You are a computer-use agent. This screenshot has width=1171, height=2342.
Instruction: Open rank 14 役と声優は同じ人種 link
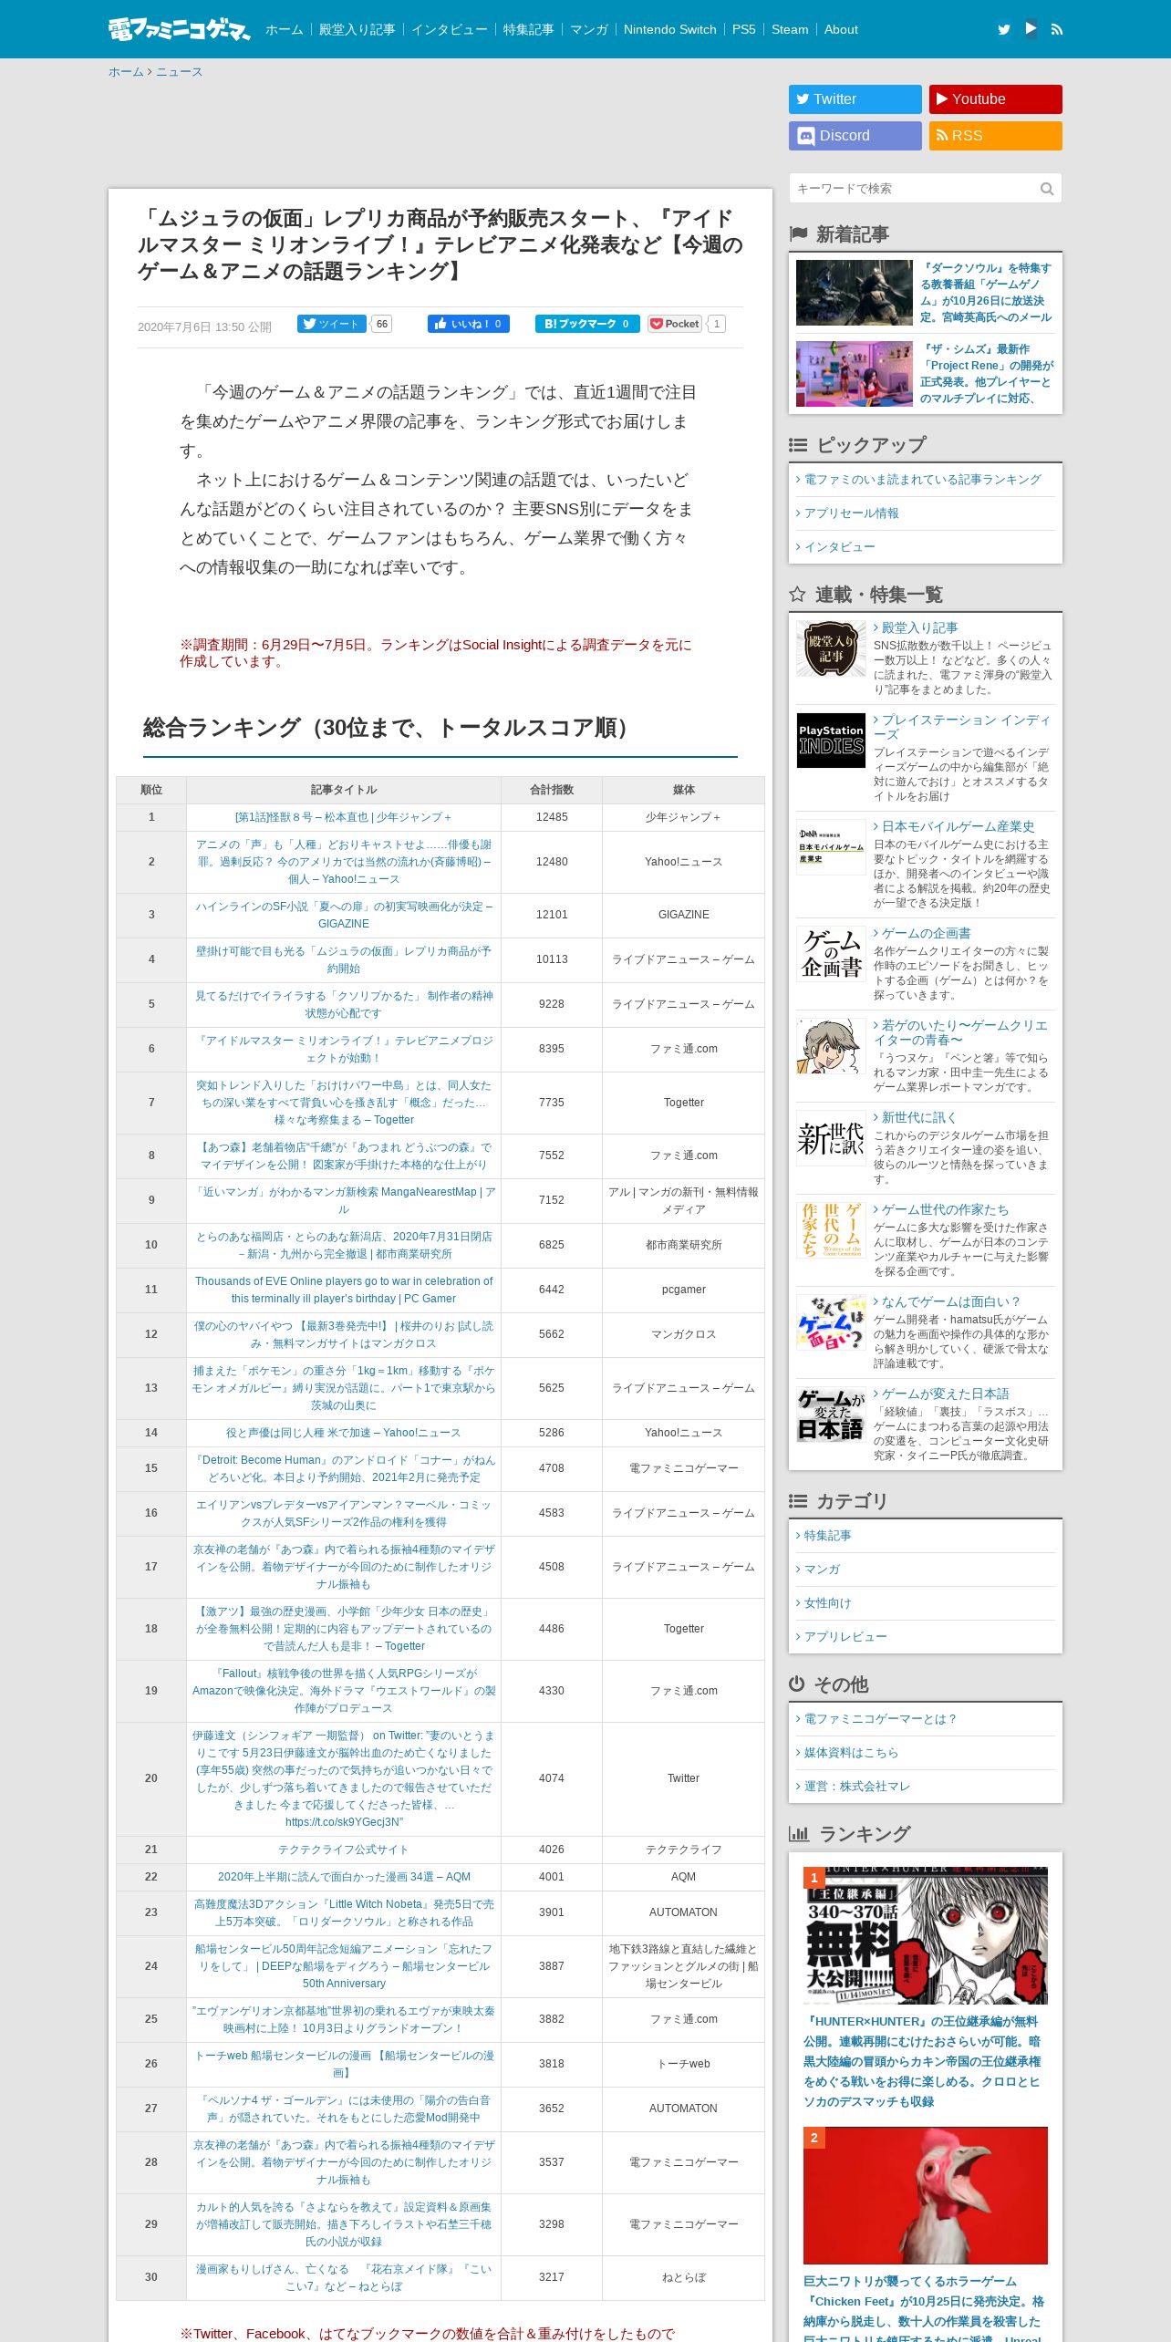tap(344, 1433)
